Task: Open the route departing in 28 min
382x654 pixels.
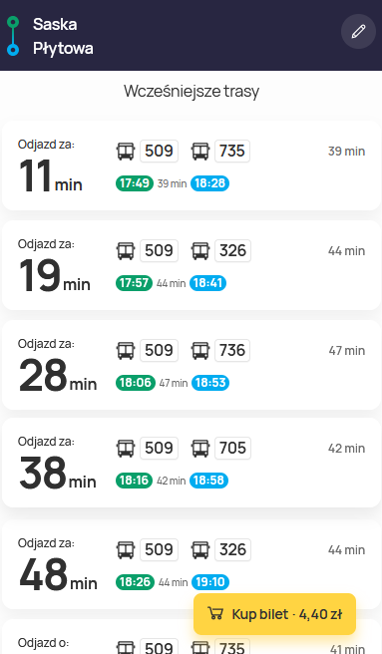Action: [191, 365]
